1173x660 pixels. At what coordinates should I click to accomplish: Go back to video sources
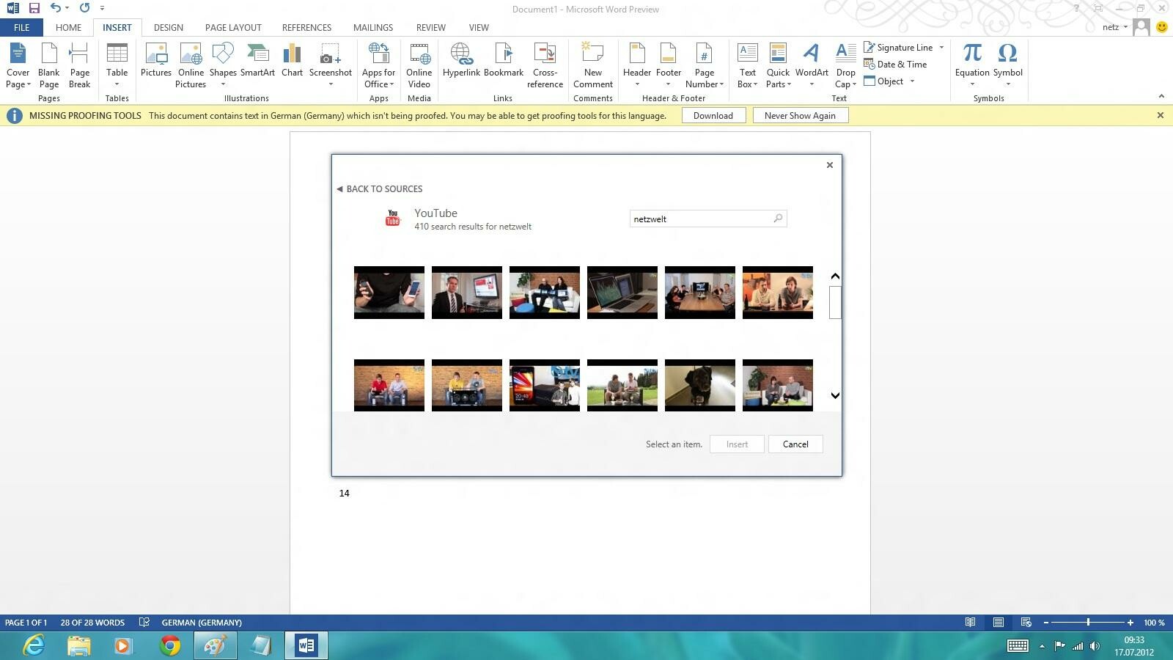(380, 188)
